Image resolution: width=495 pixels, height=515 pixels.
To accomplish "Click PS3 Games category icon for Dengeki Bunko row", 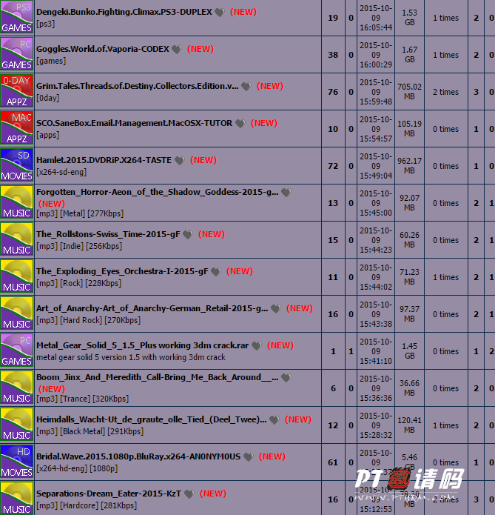I will point(17,17).
